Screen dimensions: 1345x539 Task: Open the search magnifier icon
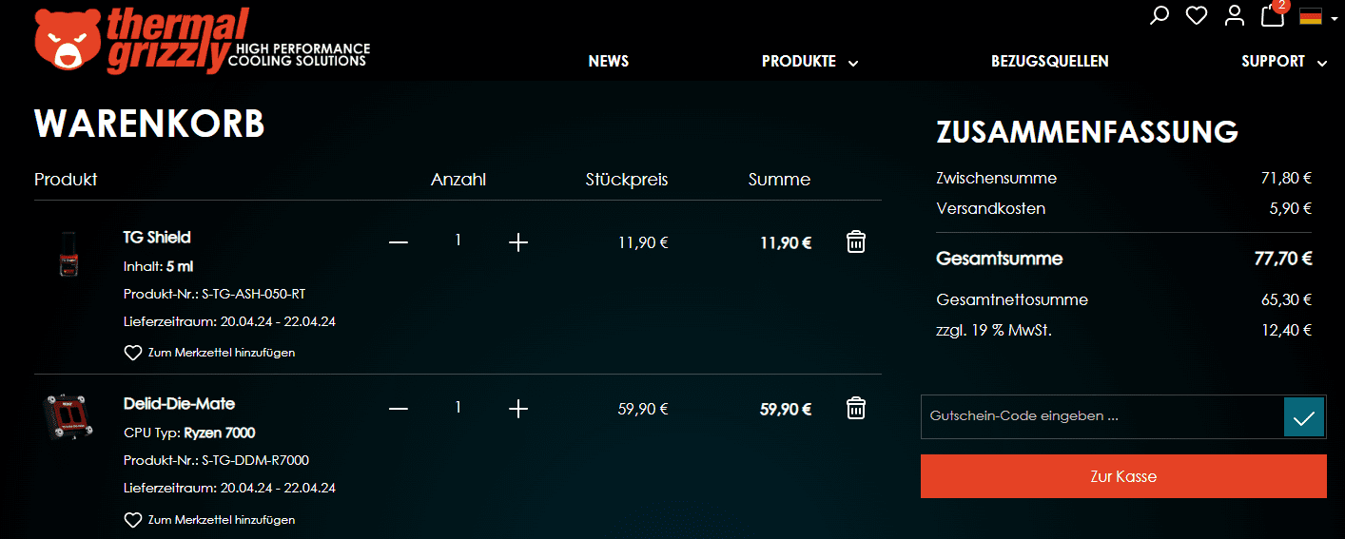pos(1159,16)
